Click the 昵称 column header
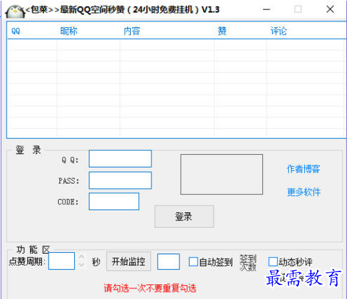The height and width of the screenshot is (299, 347). point(69,31)
